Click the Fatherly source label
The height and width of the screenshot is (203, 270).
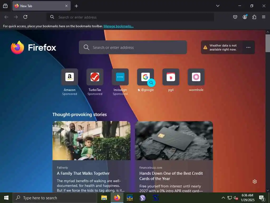click(62, 167)
